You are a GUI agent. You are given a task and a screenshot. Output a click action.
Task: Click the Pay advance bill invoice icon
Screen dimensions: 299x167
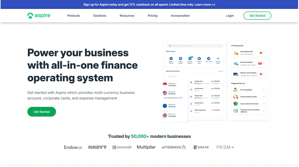click(x=236, y=53)
